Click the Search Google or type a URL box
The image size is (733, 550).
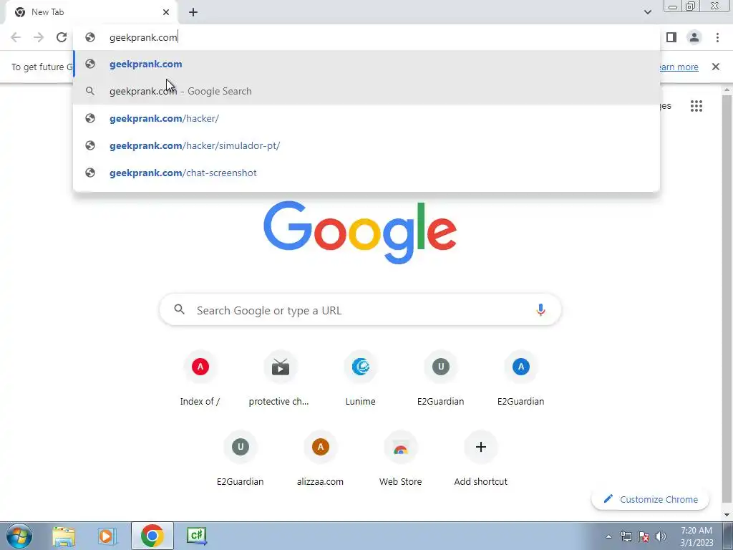360,309
